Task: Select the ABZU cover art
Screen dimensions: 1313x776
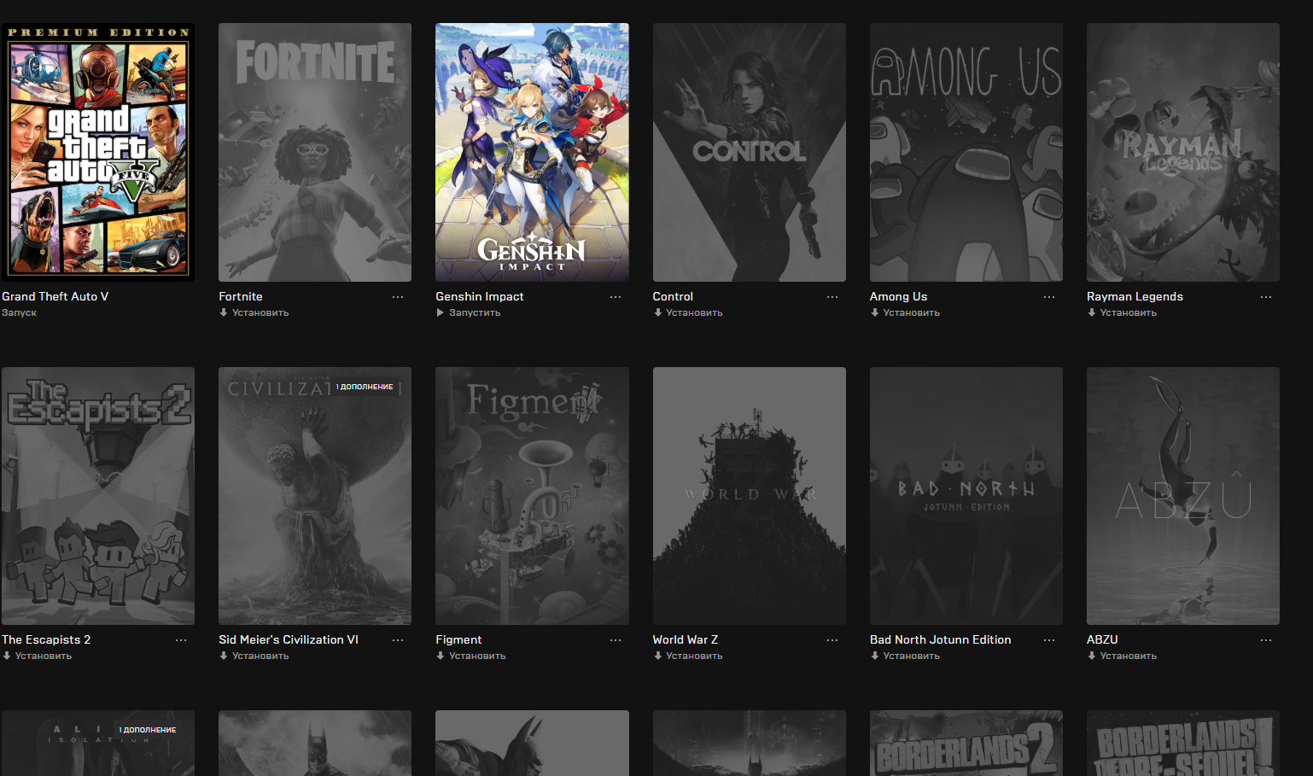Action: (1183, 496)
